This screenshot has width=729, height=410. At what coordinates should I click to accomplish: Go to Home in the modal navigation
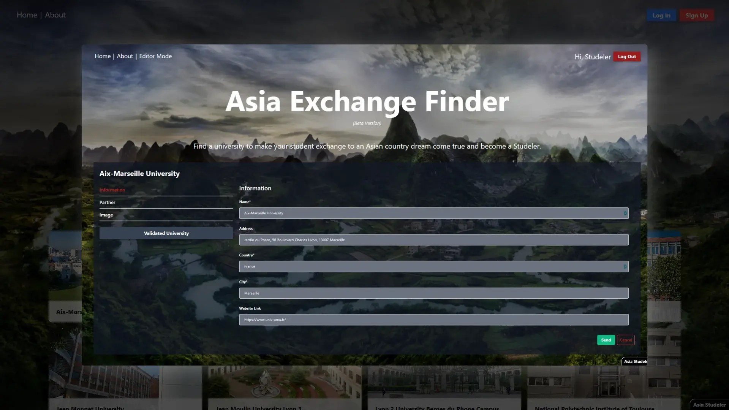tap(103, 56)
